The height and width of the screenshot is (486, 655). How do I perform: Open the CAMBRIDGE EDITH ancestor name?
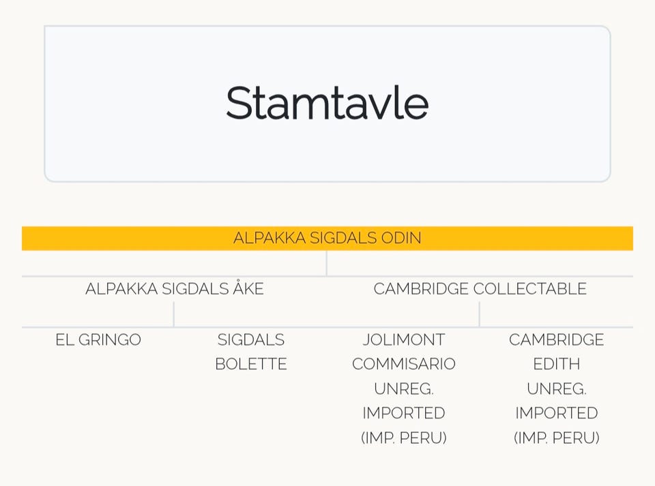click(556, 352)
